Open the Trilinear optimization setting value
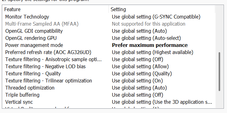The image size is (227, 113). (x=137, y=81)
